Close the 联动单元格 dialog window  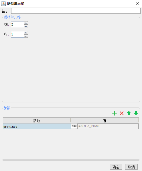137,4
